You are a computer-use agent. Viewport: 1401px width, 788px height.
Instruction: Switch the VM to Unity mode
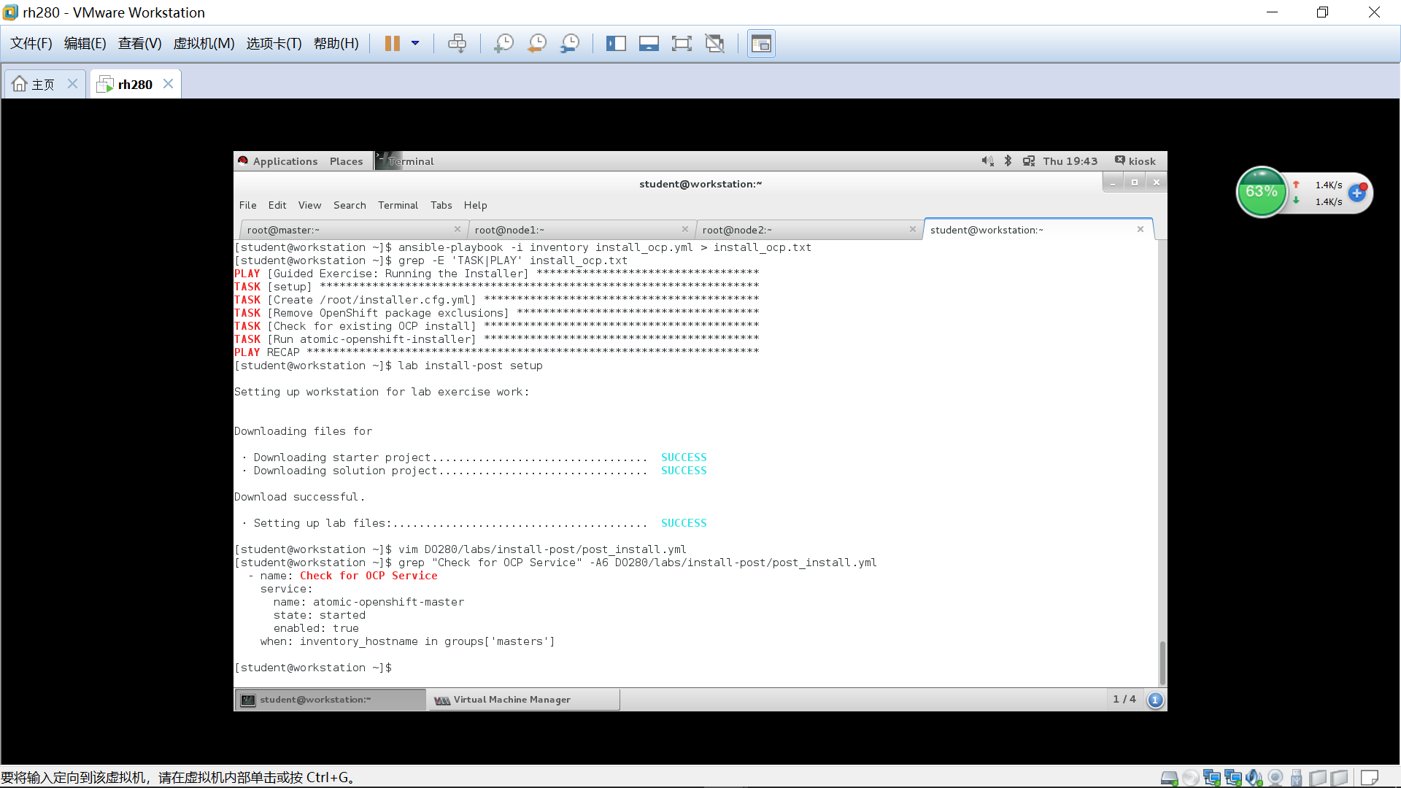[x=714, y=43]
